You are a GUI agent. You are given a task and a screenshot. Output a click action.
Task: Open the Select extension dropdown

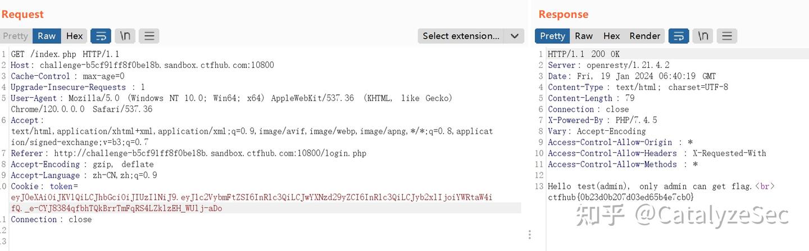(471, 36)
